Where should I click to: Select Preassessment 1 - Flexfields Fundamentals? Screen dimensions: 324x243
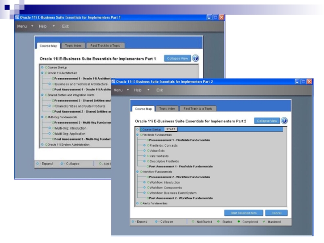pos(179,140)
